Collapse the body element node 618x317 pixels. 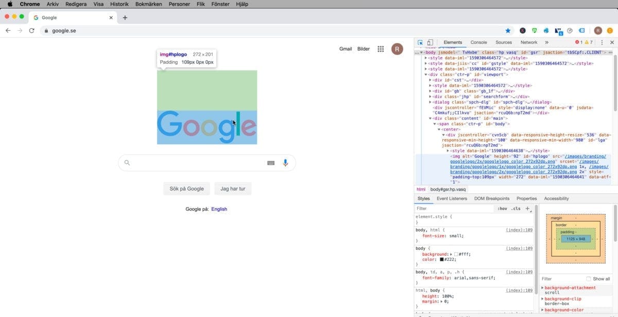(x=422, y=53)
